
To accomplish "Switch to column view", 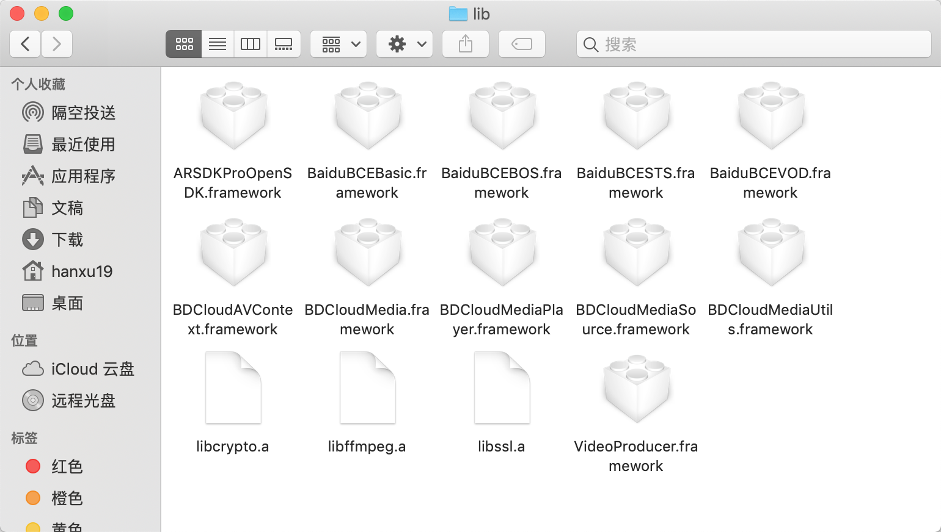I will pos(251,44).
